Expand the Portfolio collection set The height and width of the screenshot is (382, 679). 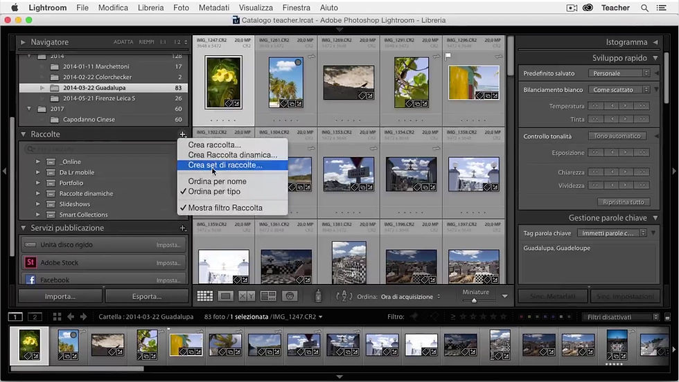click(37, 183)
